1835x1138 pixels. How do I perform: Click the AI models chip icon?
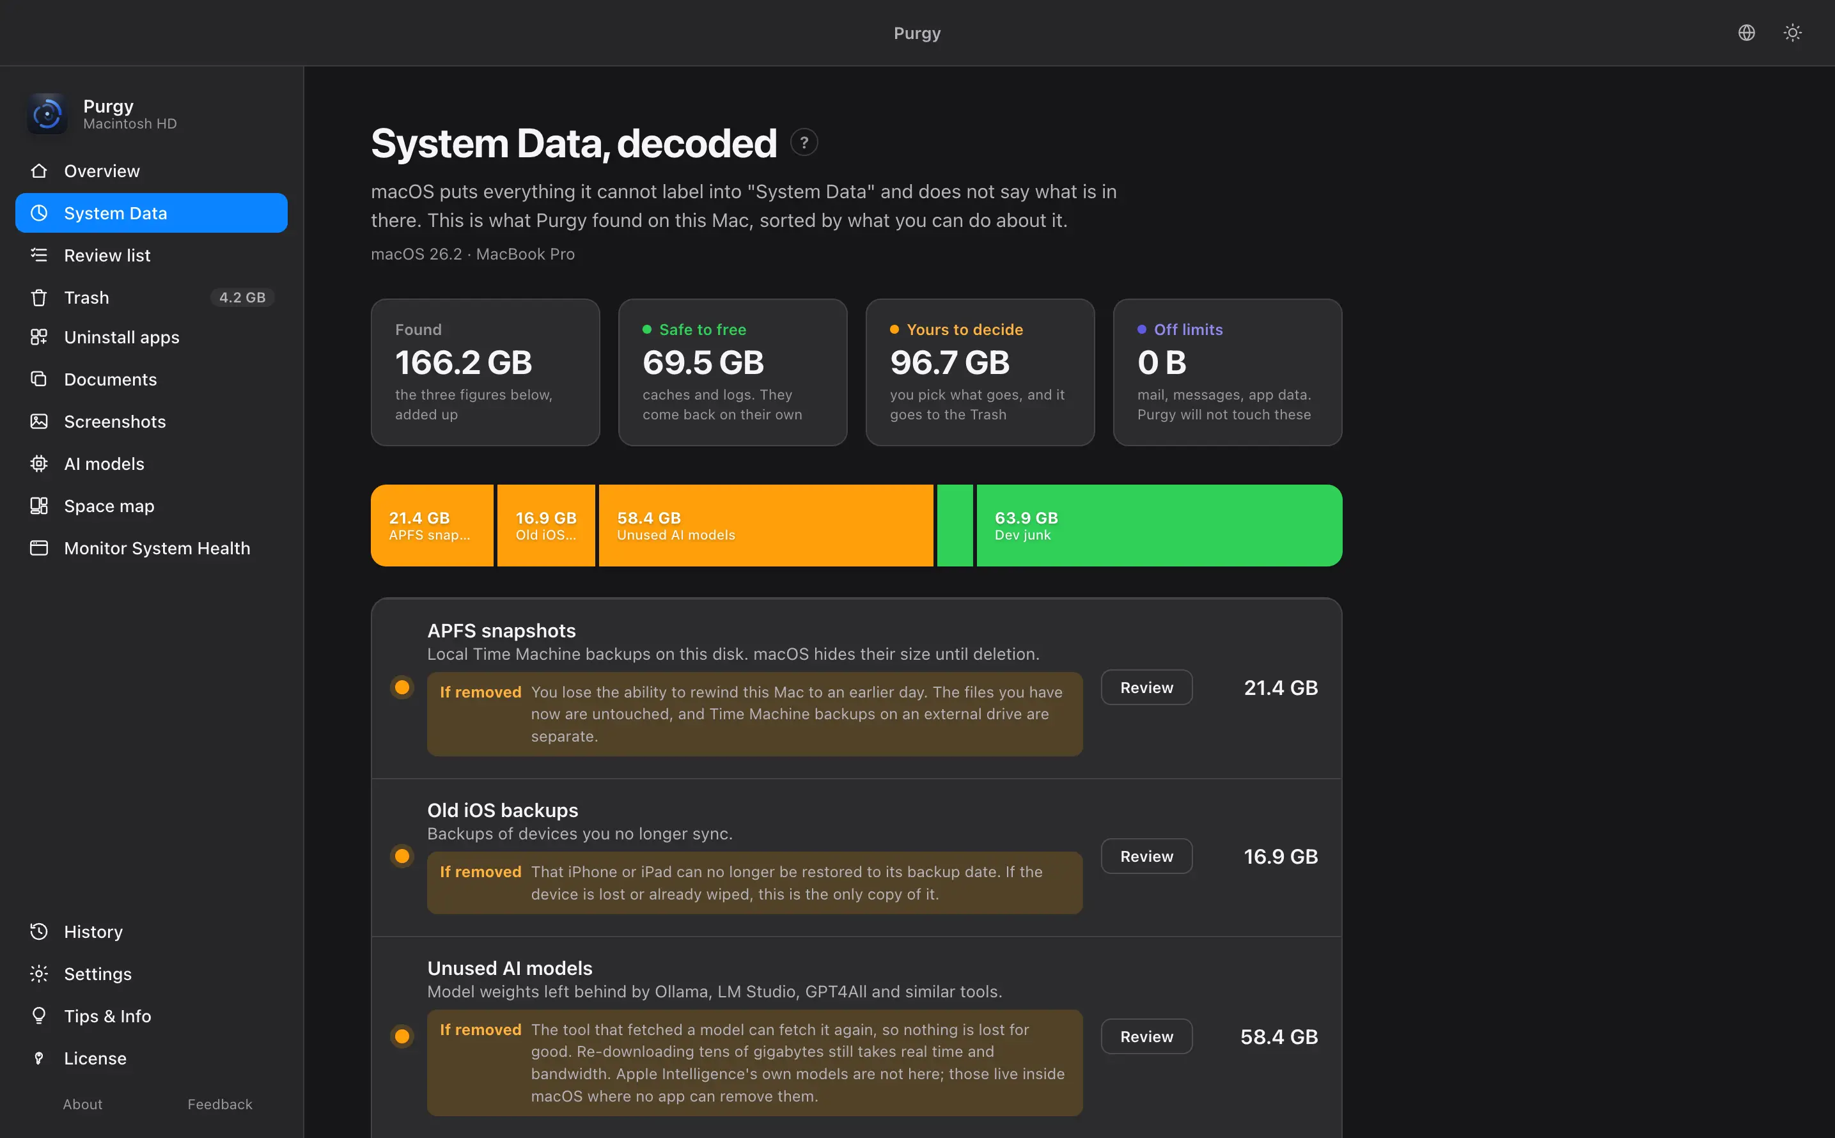[39, 464]
